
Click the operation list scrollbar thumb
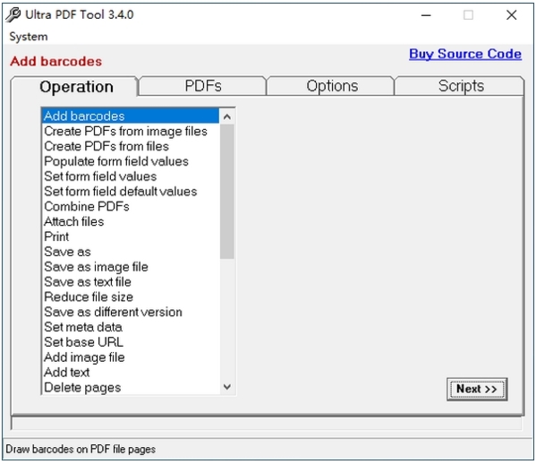(x=227, y=192)
